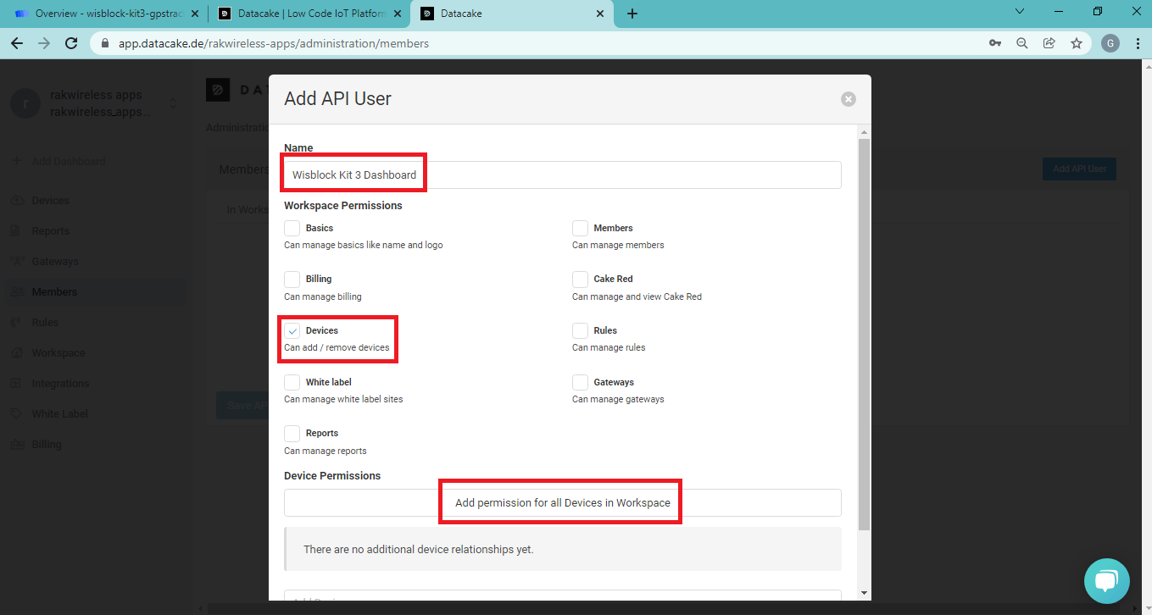The width and height of the screenshot is (1152, 615).
Task: Expand the tab search chevron
Action: coord(1019,12)
